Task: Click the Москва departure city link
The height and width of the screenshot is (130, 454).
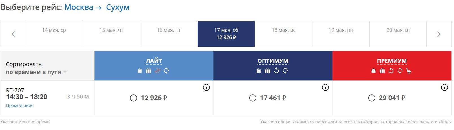Action: point(79,7)
